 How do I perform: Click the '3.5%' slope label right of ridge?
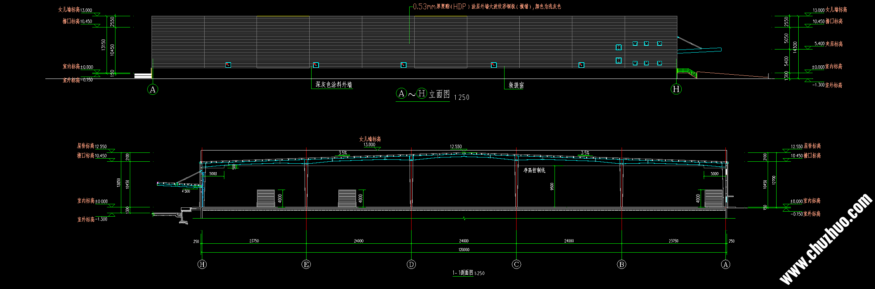pyautogui.click(x=585, y=153)
